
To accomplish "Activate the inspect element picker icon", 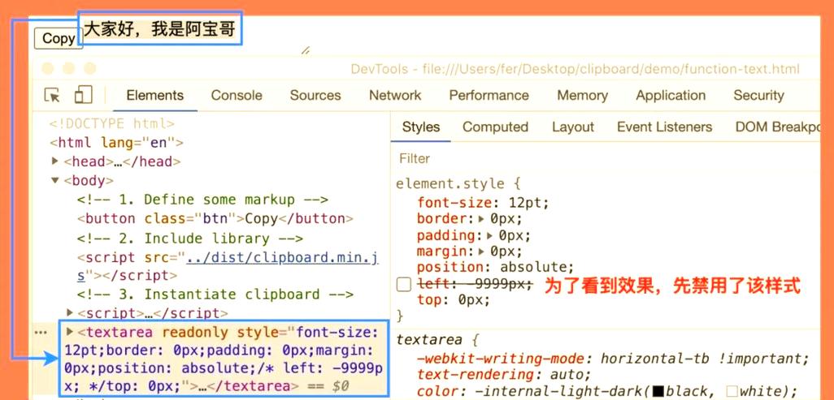I will click(51, 95).
